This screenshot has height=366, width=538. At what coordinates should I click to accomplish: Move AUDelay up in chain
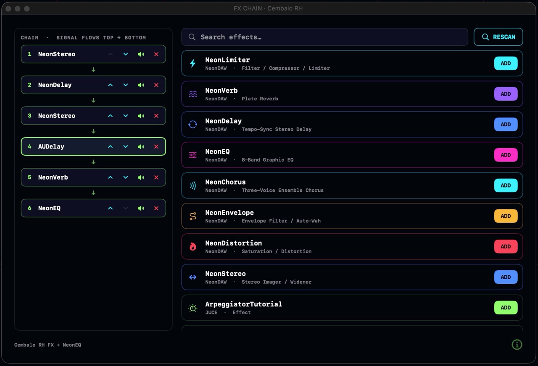(x=110, y=146)
